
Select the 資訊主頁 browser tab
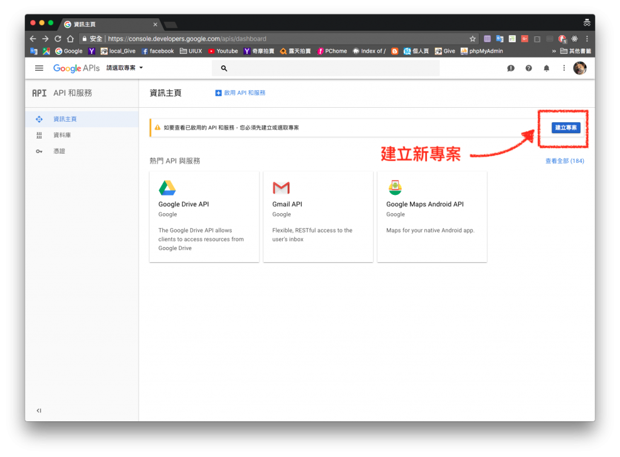coord(111,24)
